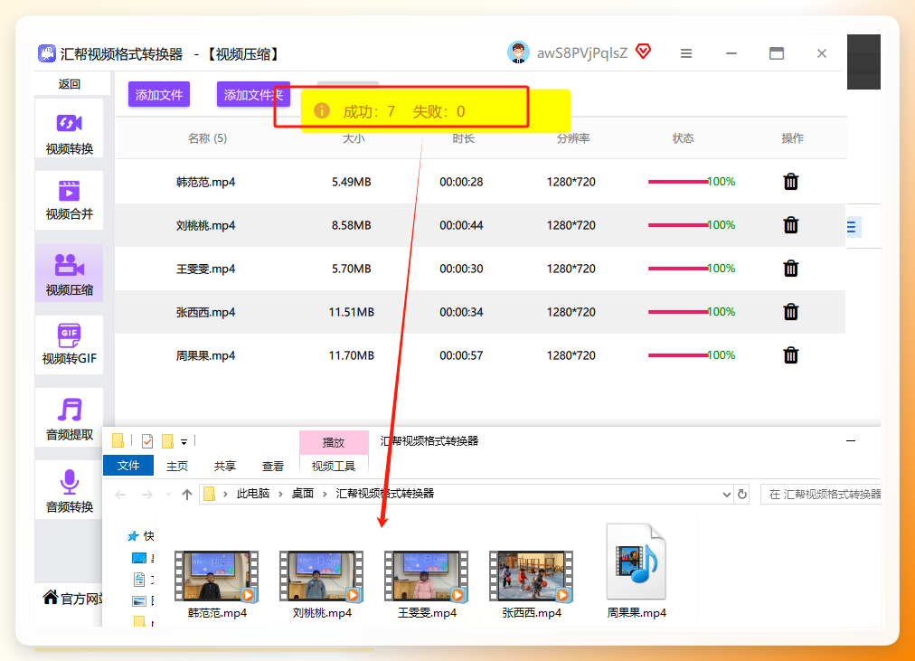915x661 pixels.
Task: Open the 音频提取 sidebar tool
Action: pyautogui.click(x=69, y=417)
